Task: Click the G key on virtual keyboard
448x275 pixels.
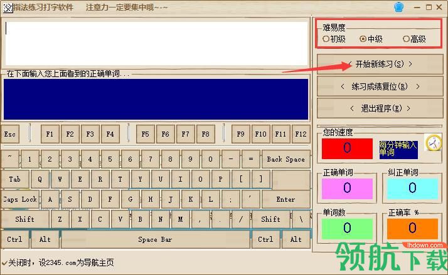Action: (131, 199)
